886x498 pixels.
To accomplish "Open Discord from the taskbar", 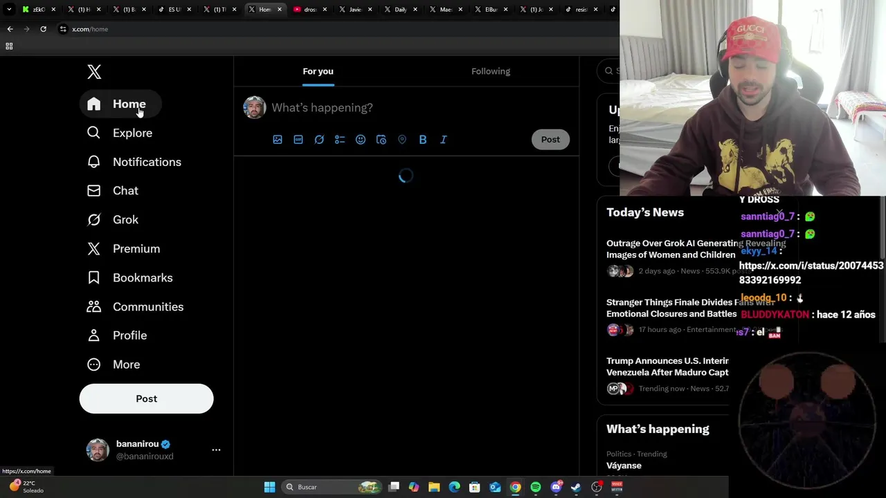I will [556, 487].
